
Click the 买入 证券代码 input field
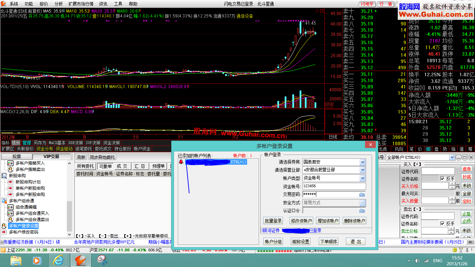click(x=438, y=171)
